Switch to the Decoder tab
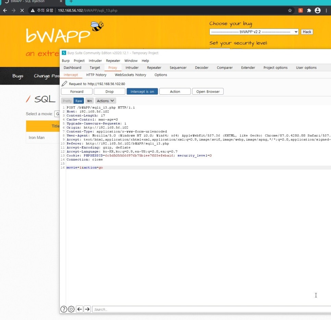The height and width of the screenshot is (320, 331). point(201,68)
